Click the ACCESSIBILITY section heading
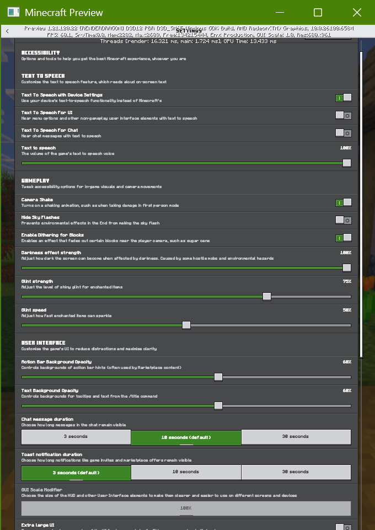 [x=41, y=53]
